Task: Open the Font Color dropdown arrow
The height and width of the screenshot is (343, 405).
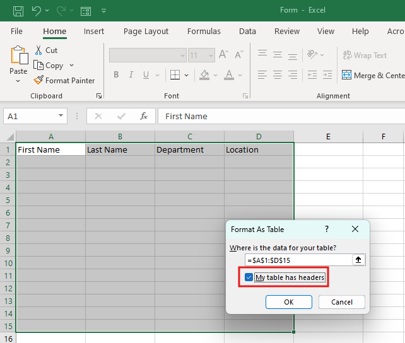Action: coord(240,75)
